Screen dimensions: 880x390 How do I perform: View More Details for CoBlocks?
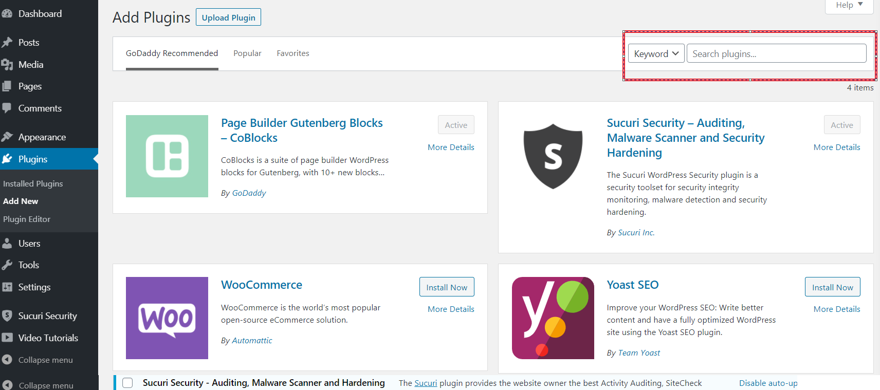tap(451, 147)
